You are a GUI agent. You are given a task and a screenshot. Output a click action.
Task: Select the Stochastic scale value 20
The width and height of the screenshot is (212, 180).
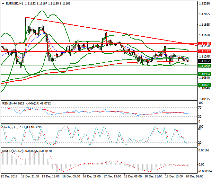[200, 143]
